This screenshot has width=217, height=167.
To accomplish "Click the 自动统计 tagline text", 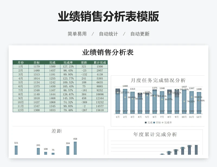I will (108, 34).
